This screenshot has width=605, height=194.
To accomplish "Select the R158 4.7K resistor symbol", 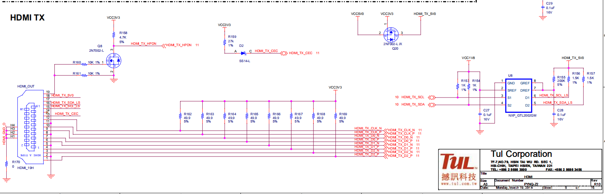I will click(114, 35).
